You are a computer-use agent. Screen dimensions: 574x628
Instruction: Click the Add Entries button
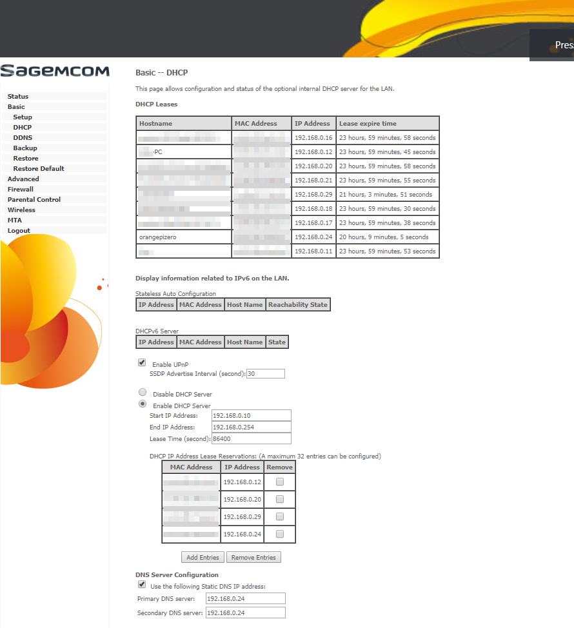tap(203, 558)
